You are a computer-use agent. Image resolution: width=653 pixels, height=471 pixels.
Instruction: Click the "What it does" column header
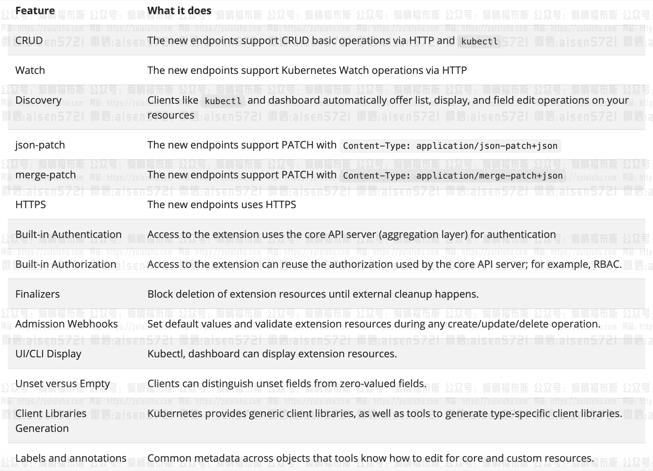(179, 11)
